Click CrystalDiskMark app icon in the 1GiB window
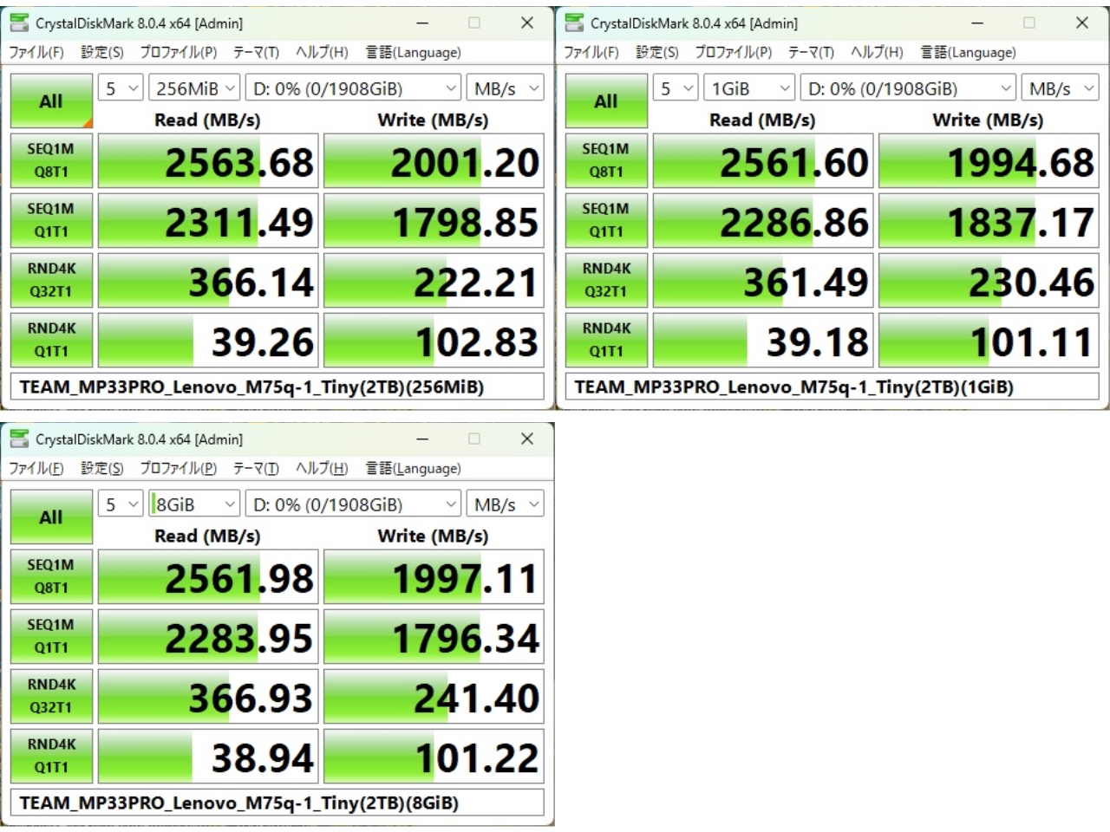Image resolution: width=1110 pixels, height=832 pixels. 574,23
